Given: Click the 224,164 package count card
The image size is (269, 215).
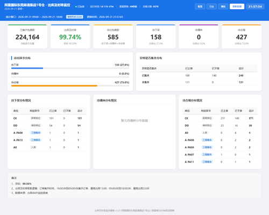Looking at the screenshot, I should pos(27,37).
